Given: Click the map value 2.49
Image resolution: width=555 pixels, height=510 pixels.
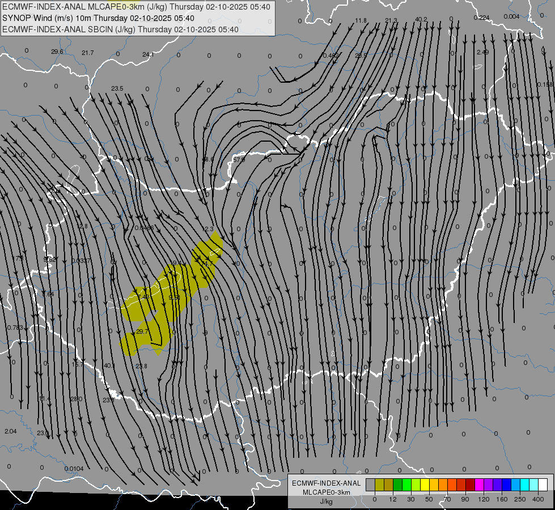Looking at the screenshot, I should click(483, 52).
